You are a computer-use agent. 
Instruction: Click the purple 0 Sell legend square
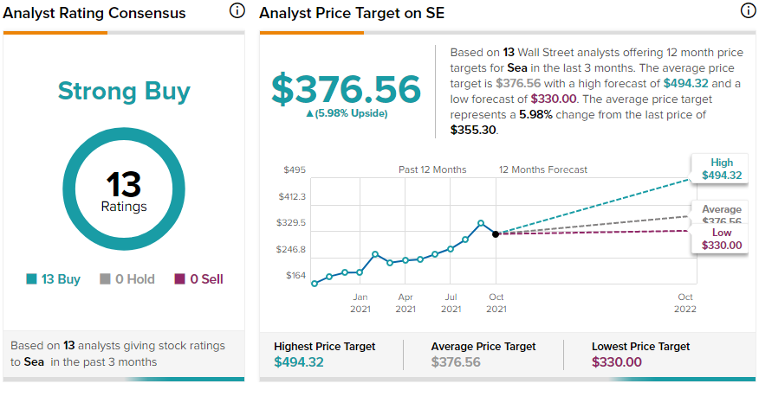179,279
